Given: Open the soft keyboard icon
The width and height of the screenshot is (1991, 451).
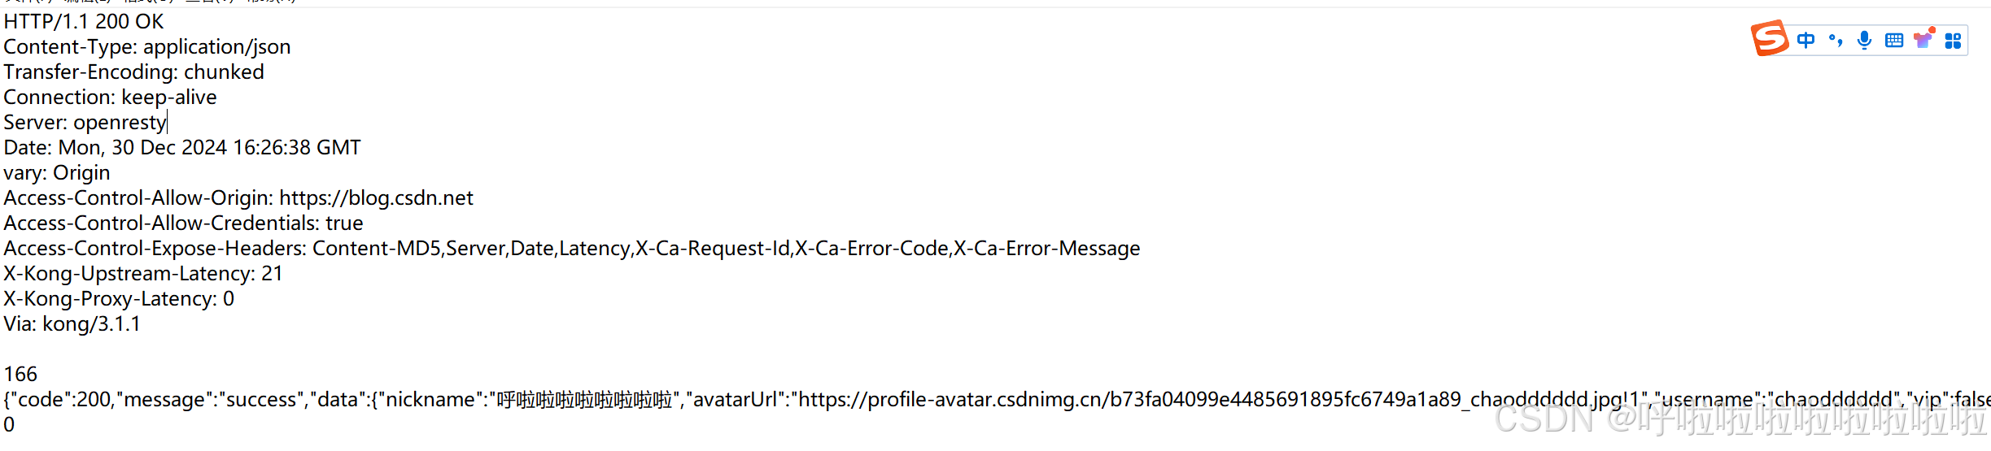Looking at the screenshot, I should tap(1894, 41).
